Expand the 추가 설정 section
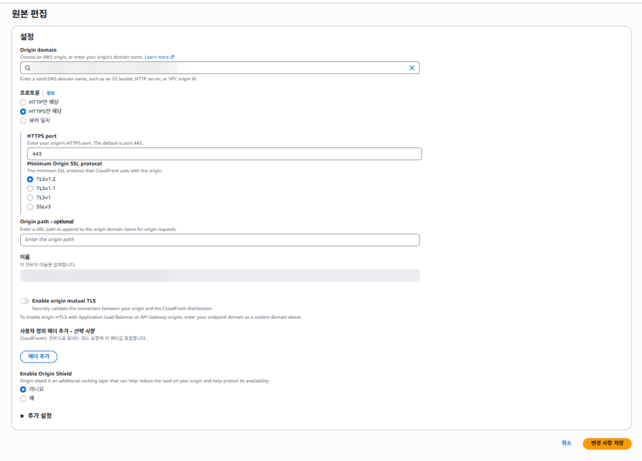642x461 pixels. click(x=36, y=415)
